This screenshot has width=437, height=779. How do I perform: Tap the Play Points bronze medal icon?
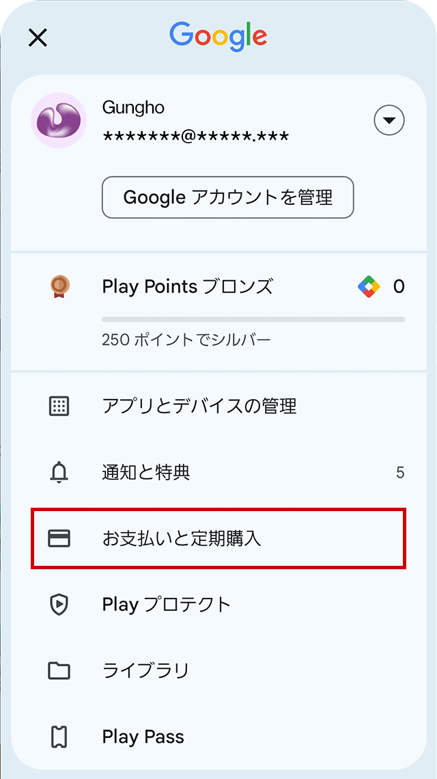click(x=59, y=286)
